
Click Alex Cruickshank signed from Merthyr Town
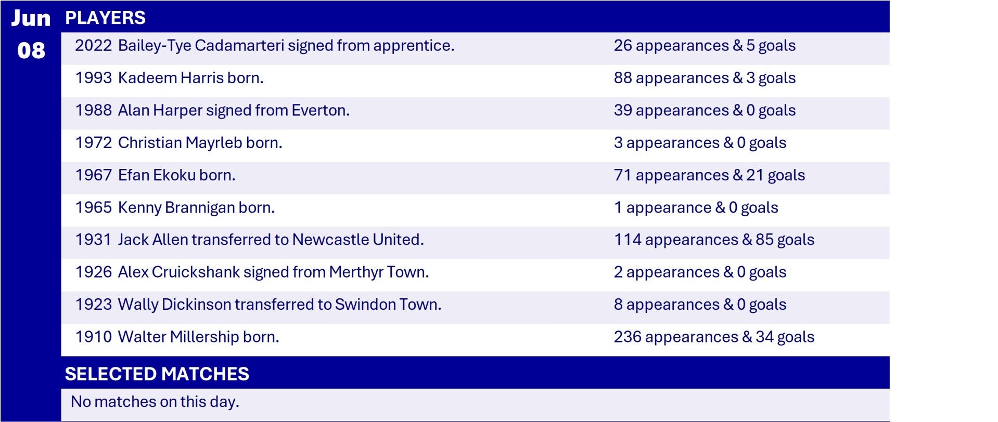click(x=252, y=272)
